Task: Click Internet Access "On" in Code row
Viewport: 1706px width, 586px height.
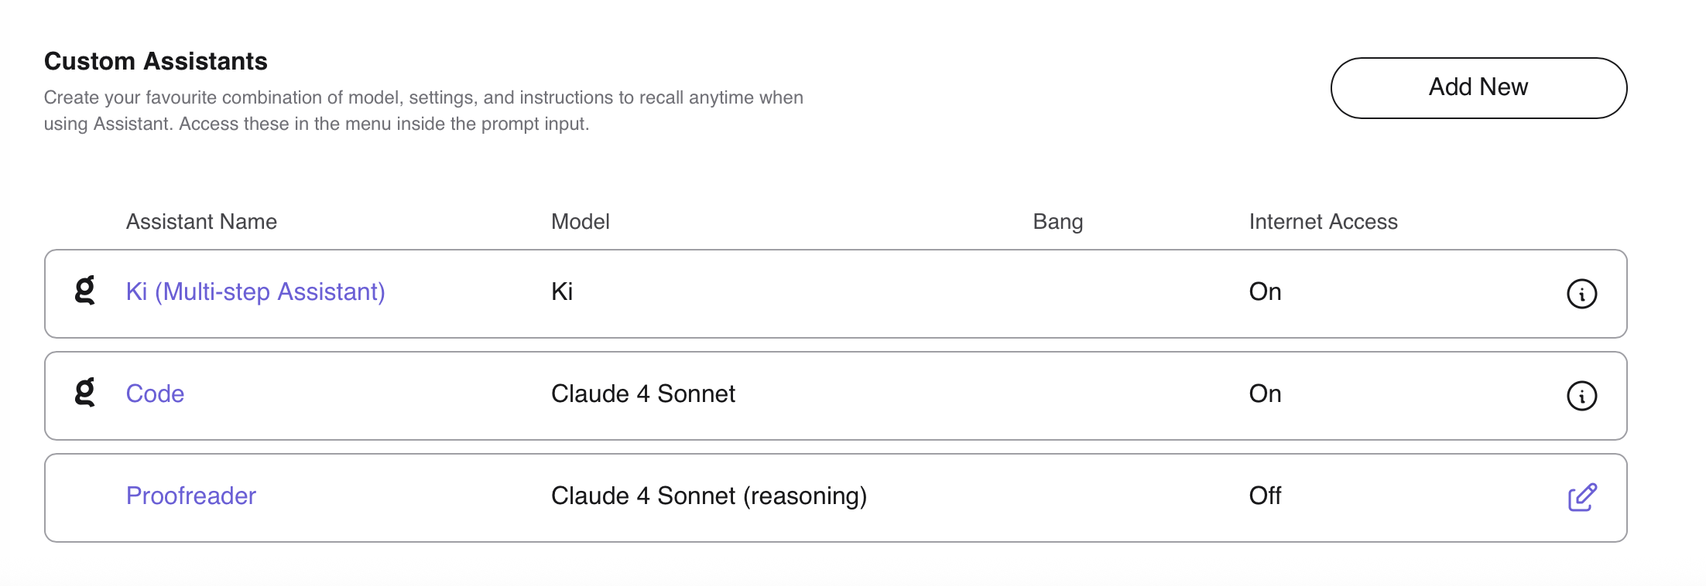Action: point(1265,394)
